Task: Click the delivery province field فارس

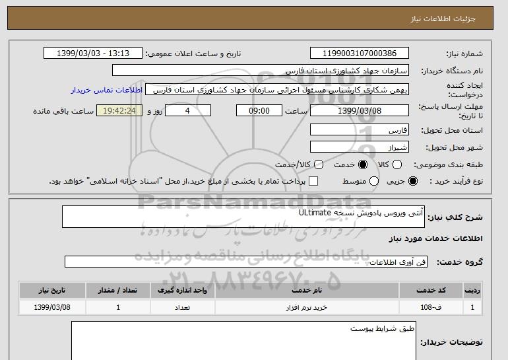Action: coord(360,129)
